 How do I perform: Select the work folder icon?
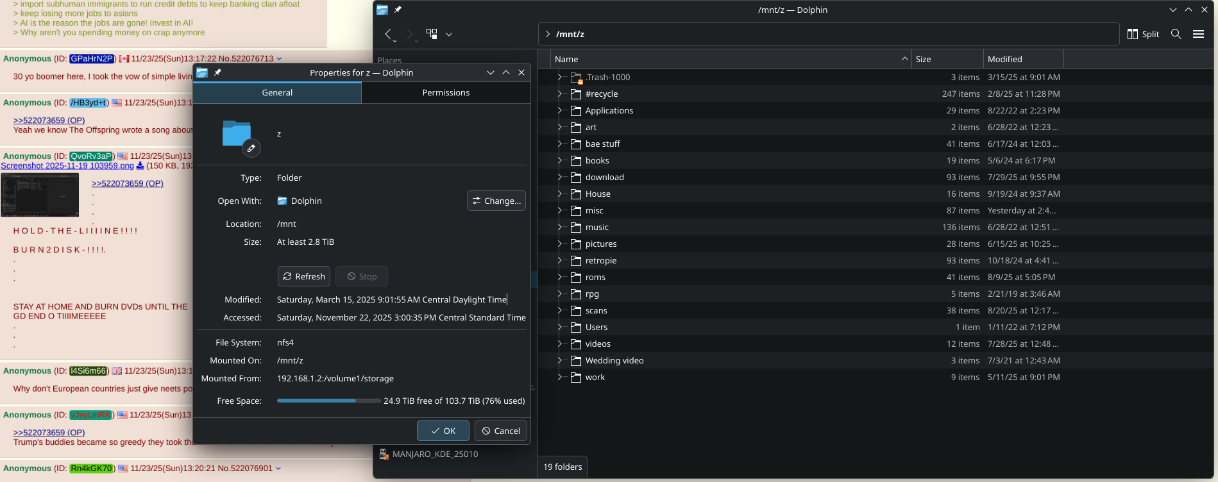pyautogui.click(x=576, y=377)
